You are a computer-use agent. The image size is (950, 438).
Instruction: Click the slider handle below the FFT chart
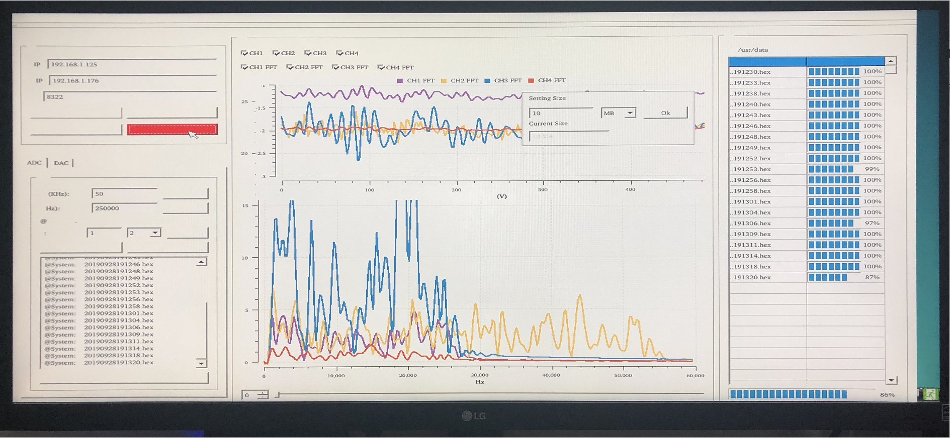278,395
